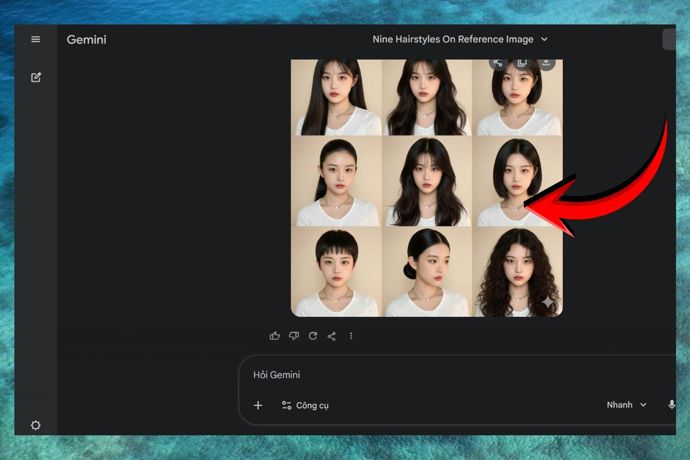Click the microphone icon for voice input
The width and height of the screenshot is (690, 460).
[x=671, y=405]
